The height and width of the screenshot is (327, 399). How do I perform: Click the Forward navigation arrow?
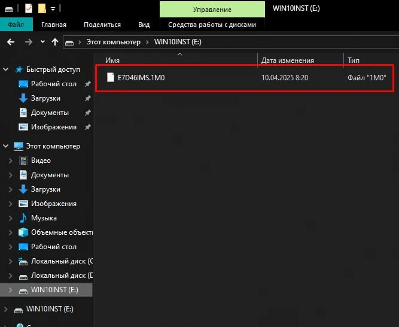28,42
